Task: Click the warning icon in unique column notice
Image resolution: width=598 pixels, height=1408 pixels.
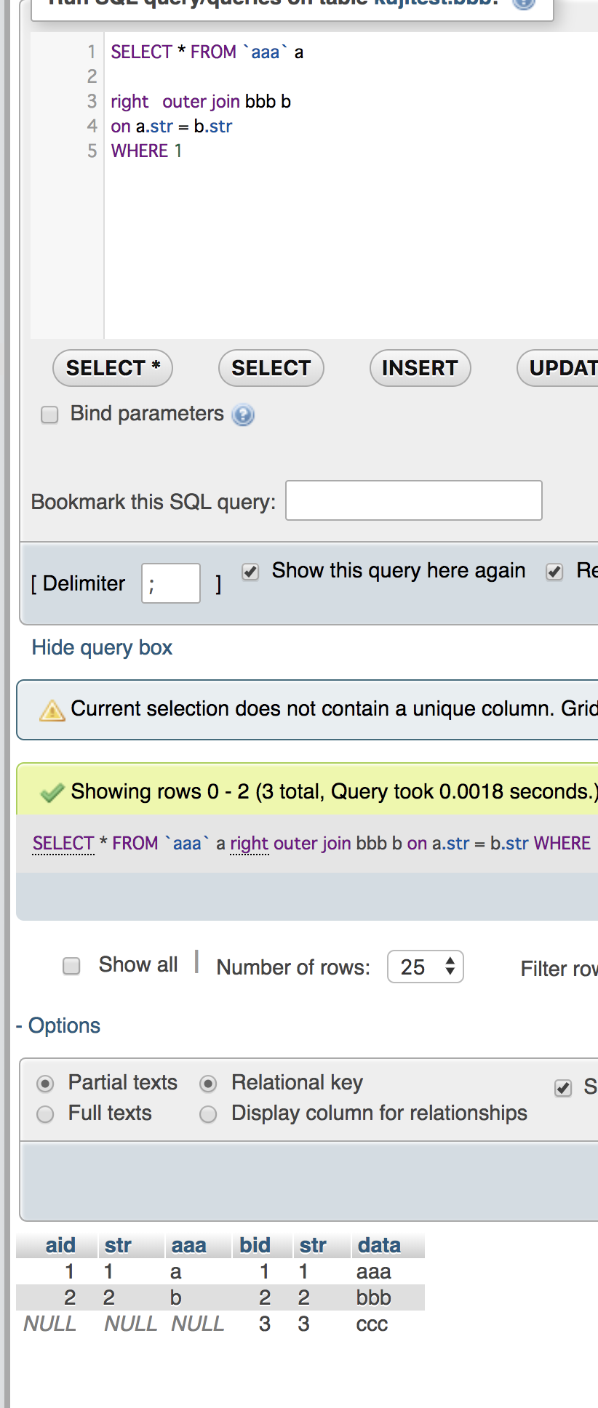Action: point(52,710)
